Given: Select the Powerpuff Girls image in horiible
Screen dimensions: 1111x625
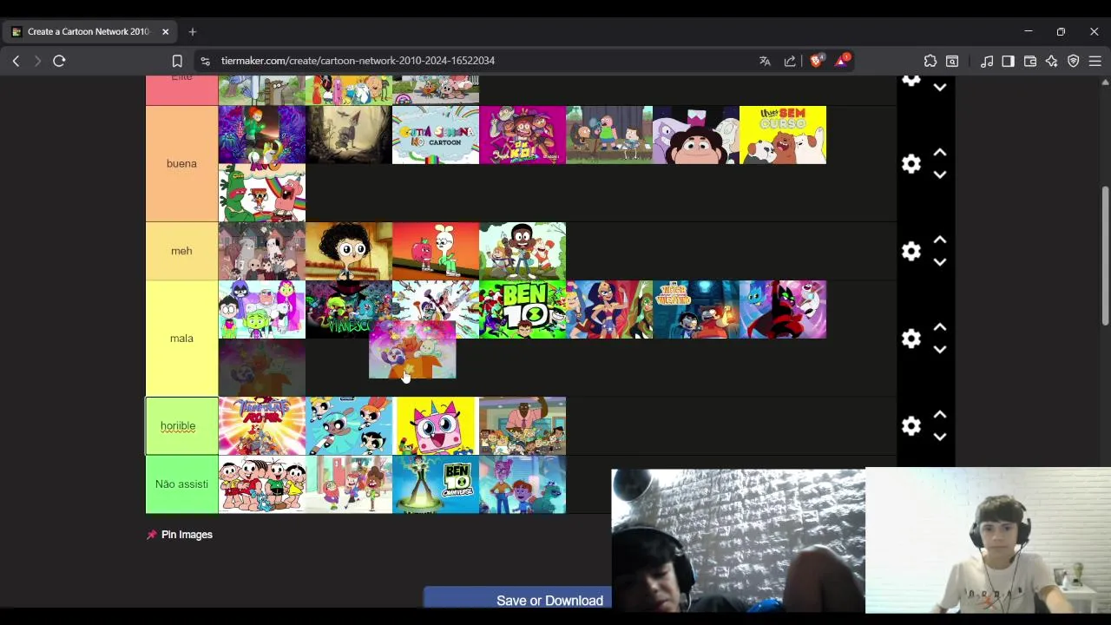Looking at the screenshot, I should coord(349,426).
